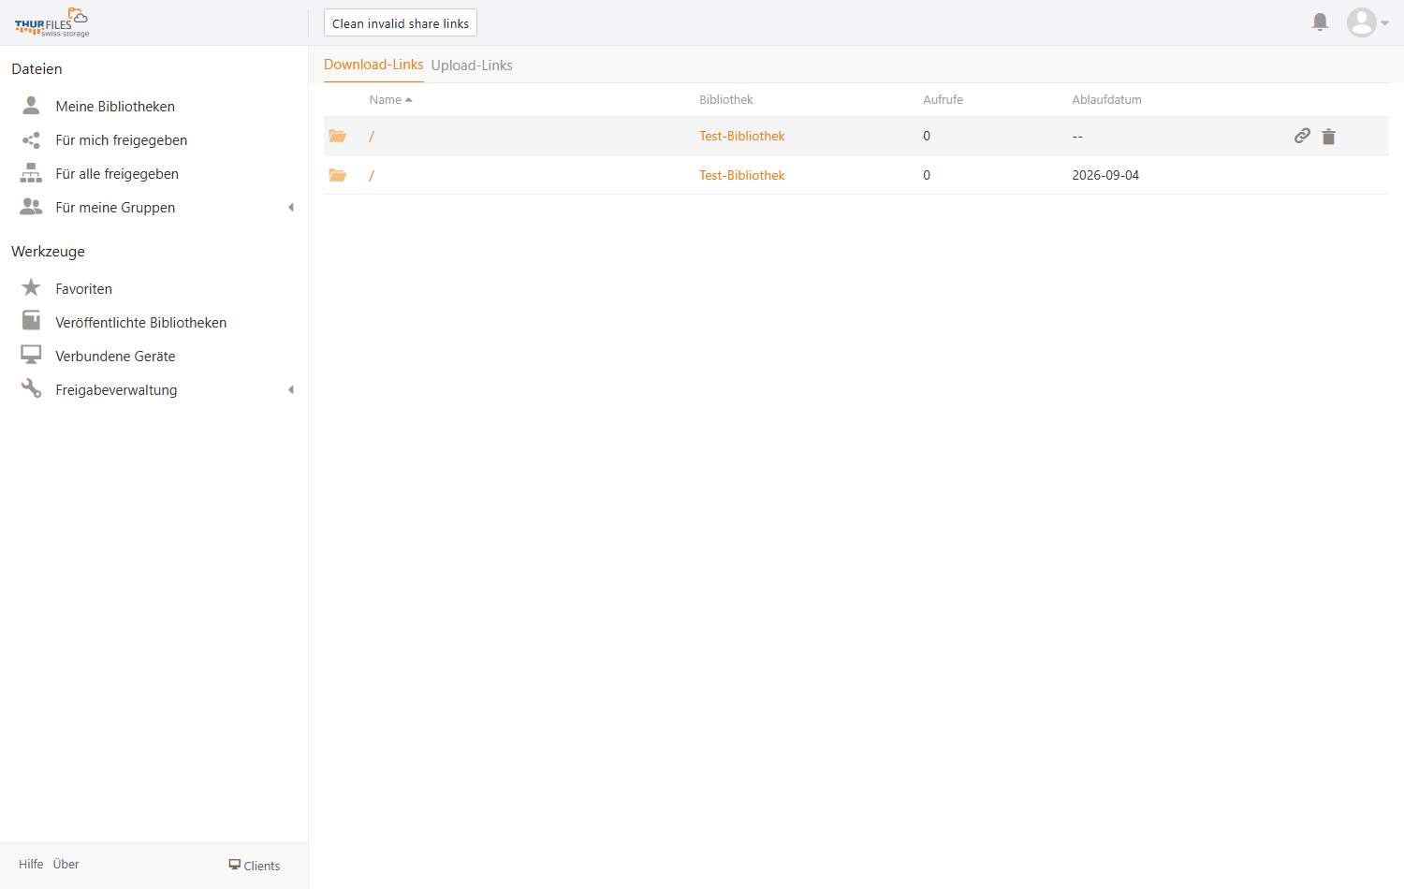Expand the Freigabeverwaltung arrow
The image size is (1404, 889).
tap(291, 390)
